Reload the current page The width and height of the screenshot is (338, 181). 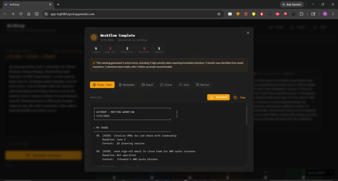(21, 14)
